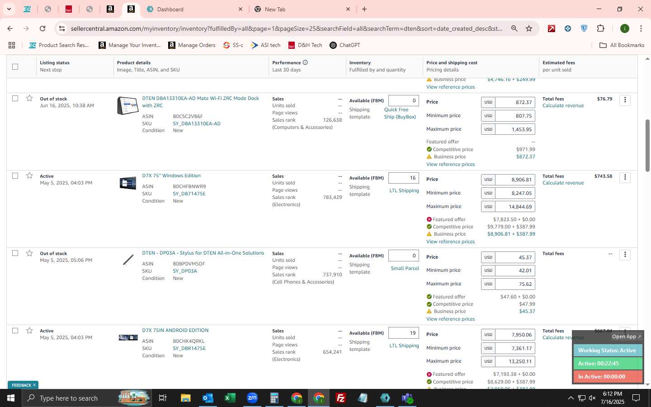Open the DTEN DBA13310EA-AD Mate product title
The image size is (651, 407).
point(200,102)
